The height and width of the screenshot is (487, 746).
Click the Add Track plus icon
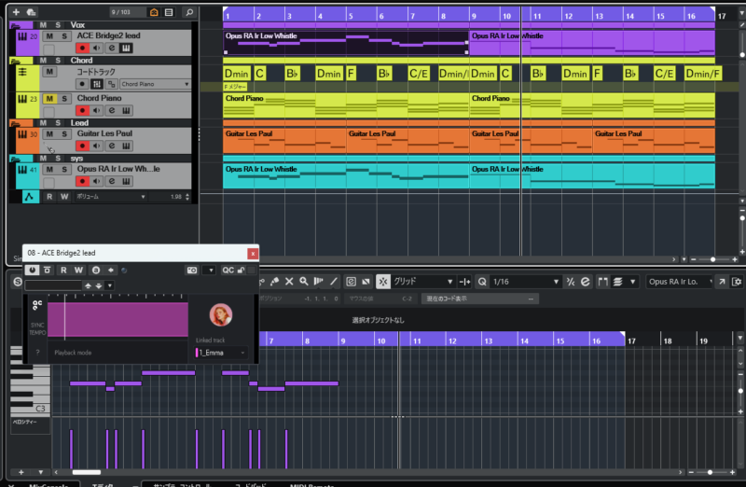pyautogui.click(x=16, y=12)
